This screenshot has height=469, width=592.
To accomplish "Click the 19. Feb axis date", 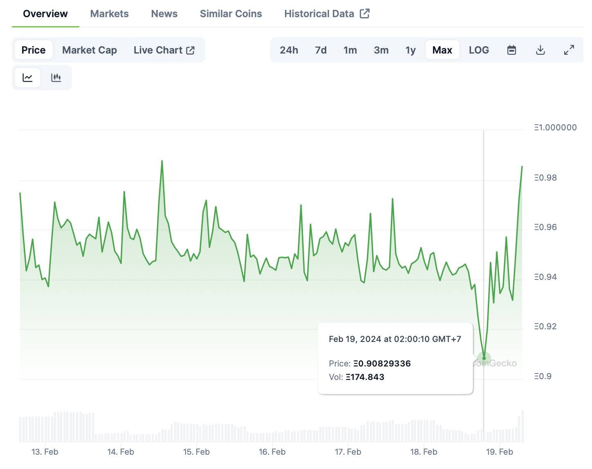I will pos(499,452).
